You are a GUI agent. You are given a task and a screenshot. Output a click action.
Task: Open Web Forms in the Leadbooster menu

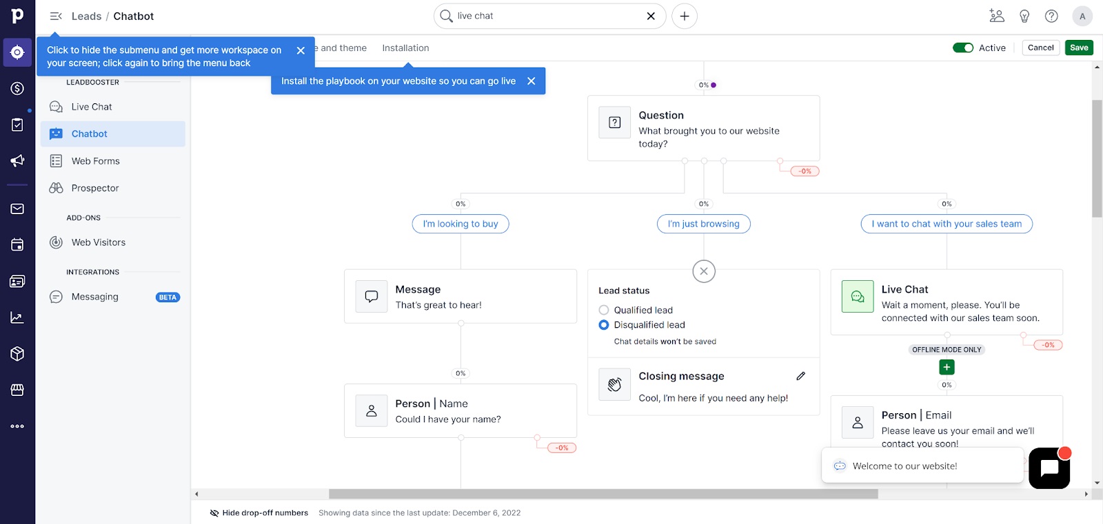click(x=95, y=161)
